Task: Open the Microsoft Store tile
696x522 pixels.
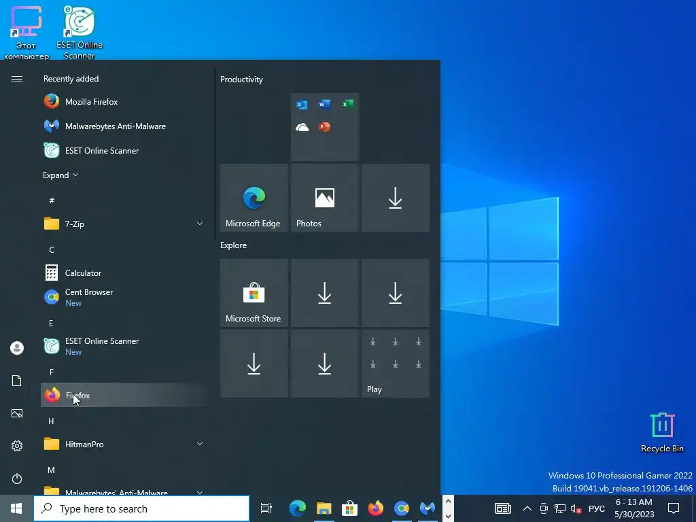Action: [x=254, y=293]
